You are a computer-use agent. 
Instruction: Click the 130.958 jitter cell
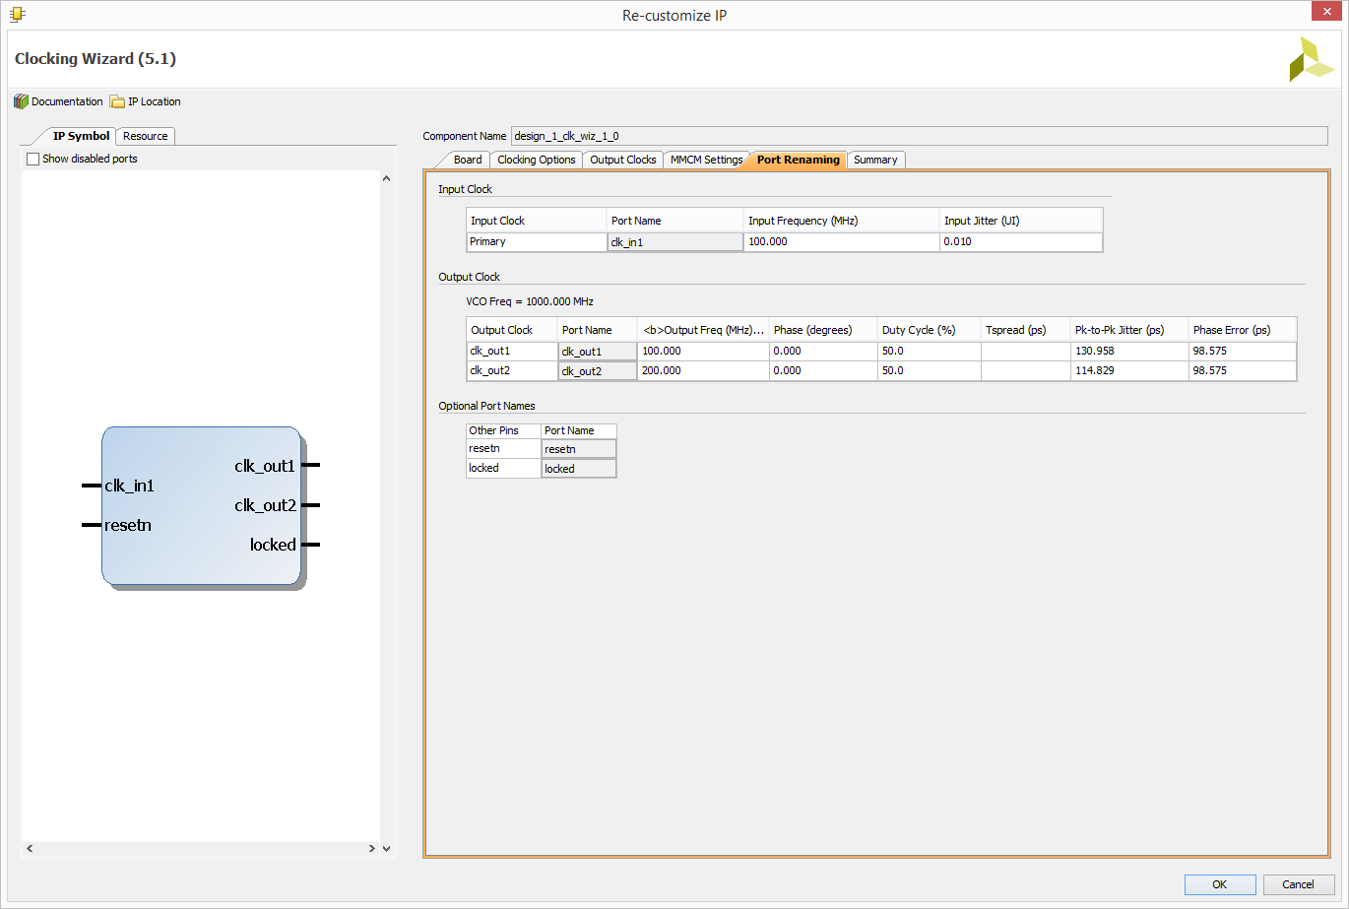pos(1129,351)
